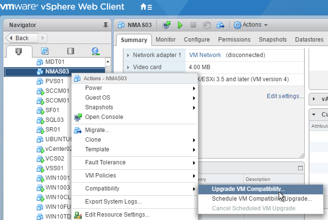
Task: Sort by the Description column header
Action: 274,179
